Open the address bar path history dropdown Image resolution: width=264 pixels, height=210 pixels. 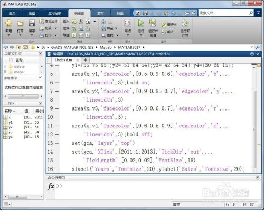(252, 47)
